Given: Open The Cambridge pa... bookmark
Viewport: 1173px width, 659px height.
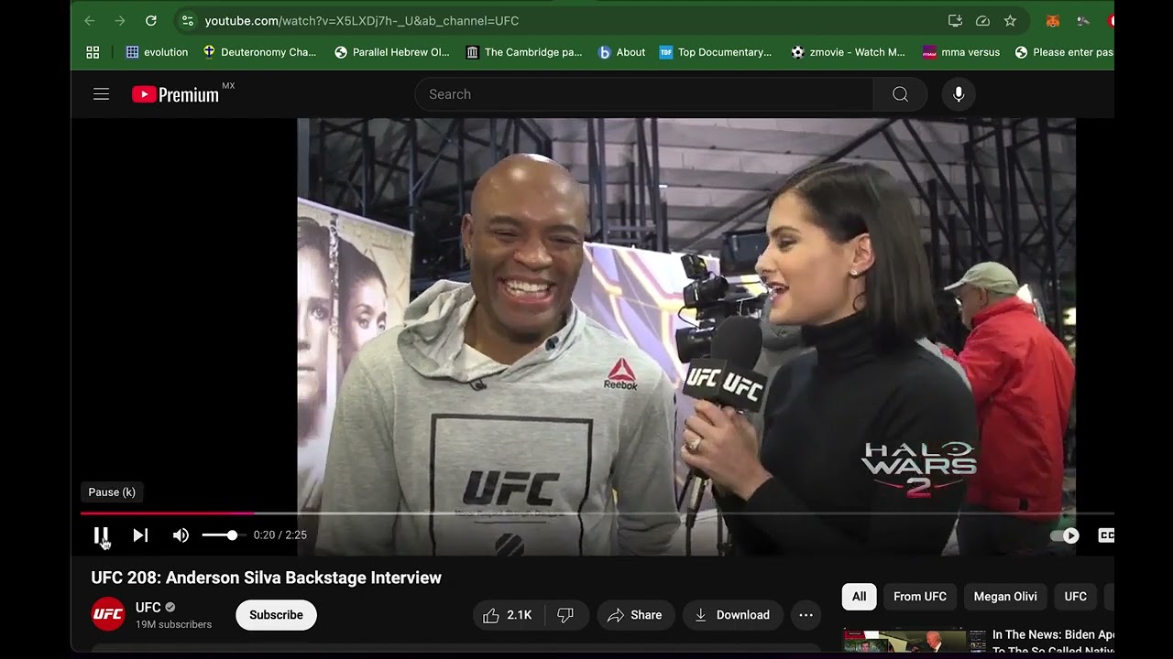Looking at the screenshot, I should [524, 52].
